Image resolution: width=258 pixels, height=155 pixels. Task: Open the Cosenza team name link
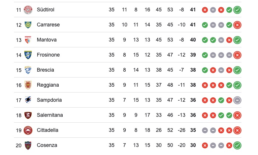coord(47,145)
